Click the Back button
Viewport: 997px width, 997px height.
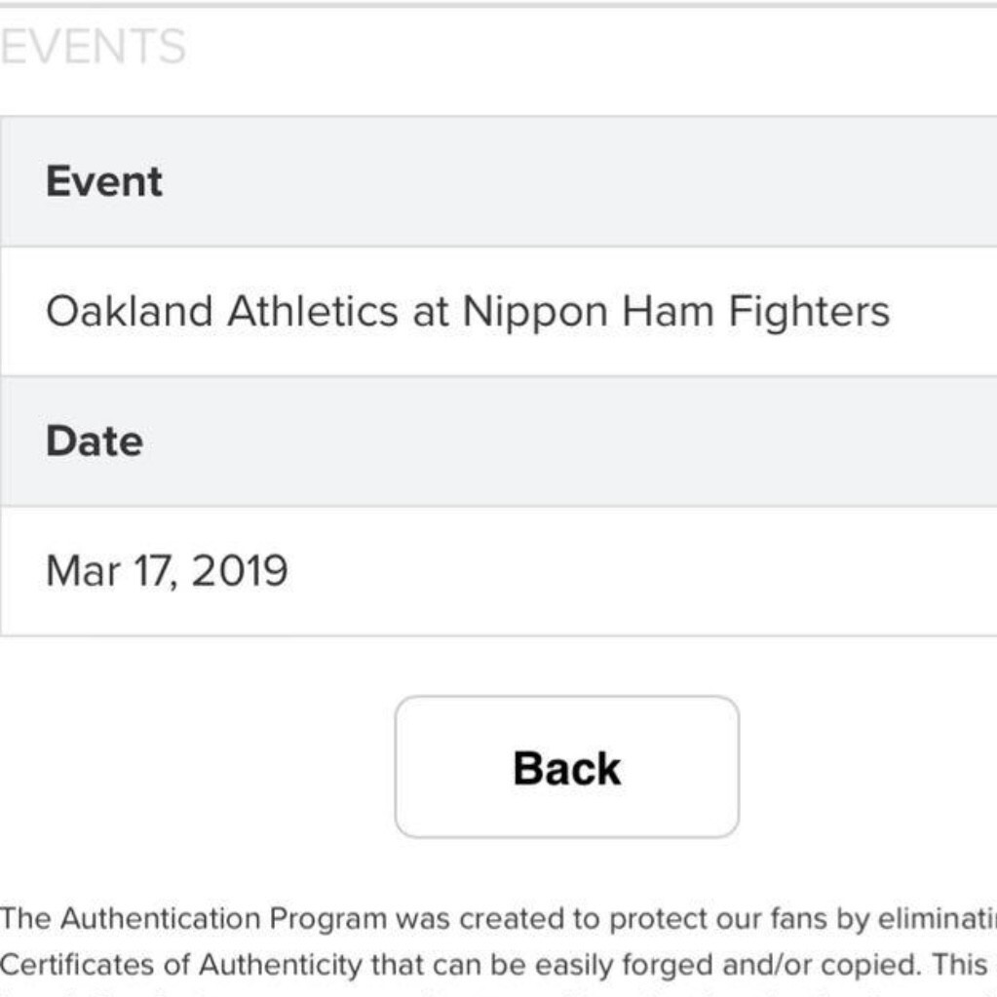click(566, 767)
